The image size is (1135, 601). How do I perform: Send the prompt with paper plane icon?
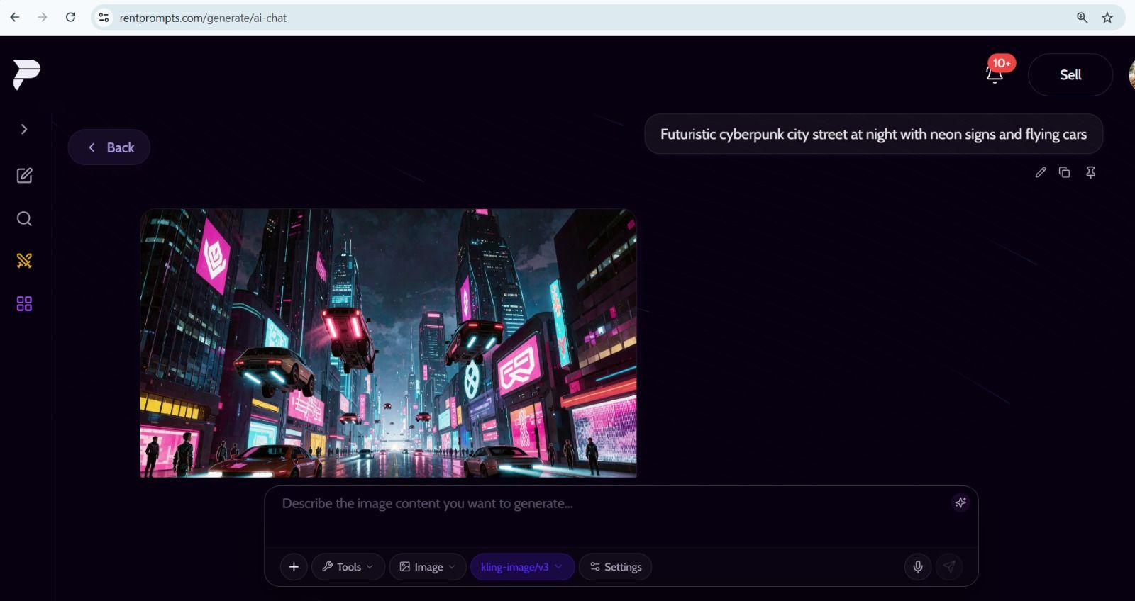[949, 566]
